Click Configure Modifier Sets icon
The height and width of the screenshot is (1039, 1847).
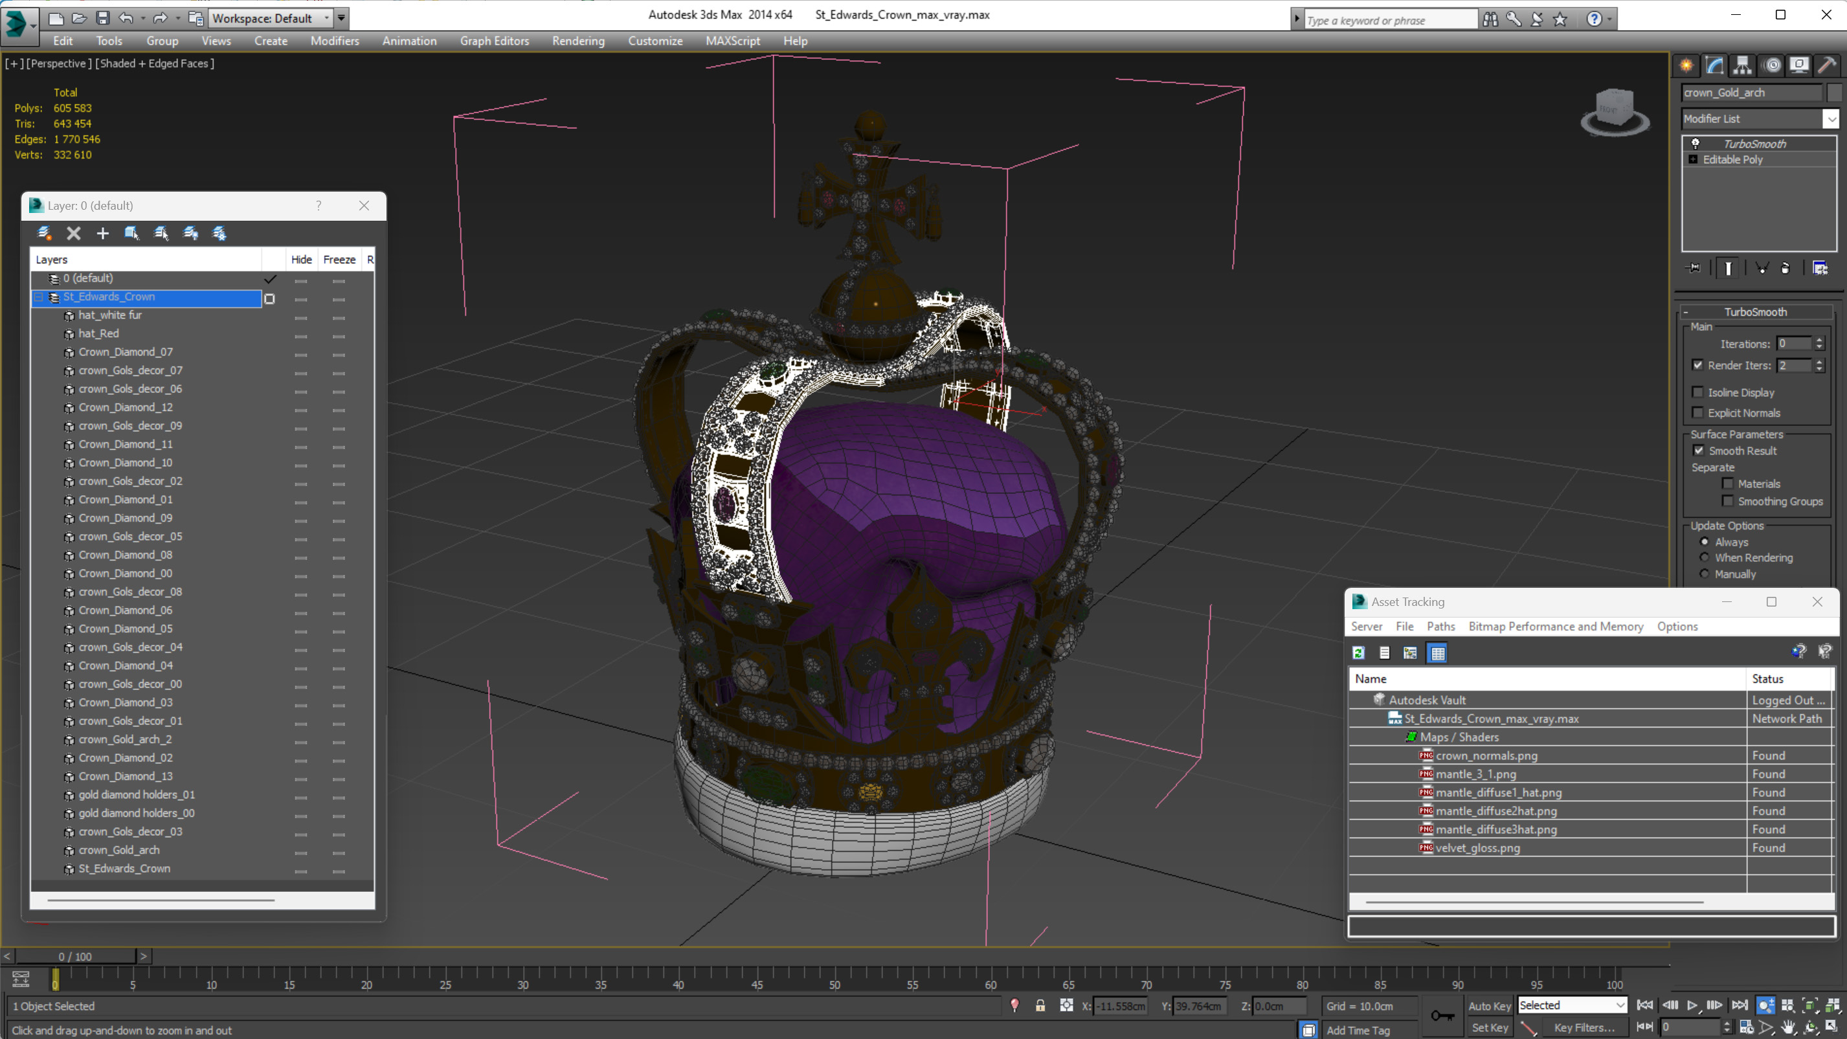(1820, 268)
